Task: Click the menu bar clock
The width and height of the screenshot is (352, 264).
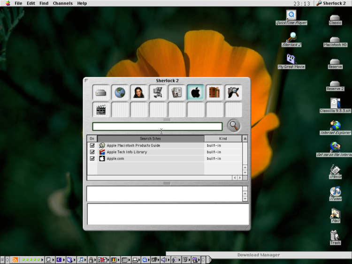Action: pyautogui.click(x=301, y=4)
